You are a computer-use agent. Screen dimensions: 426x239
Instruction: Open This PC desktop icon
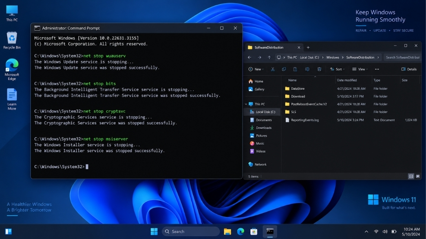pos(12,13)
